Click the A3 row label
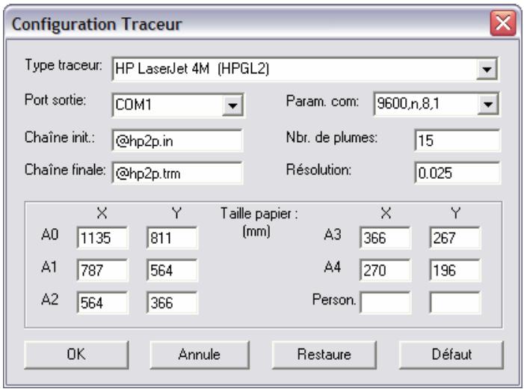This screenshot has width=524, height=389. click(x=333, y=235)
